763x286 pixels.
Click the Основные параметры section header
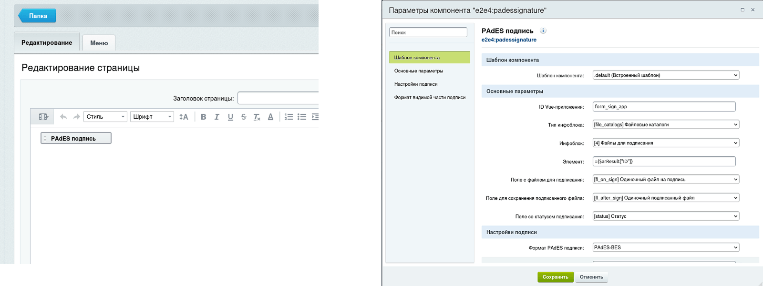(x=620, y=91)
